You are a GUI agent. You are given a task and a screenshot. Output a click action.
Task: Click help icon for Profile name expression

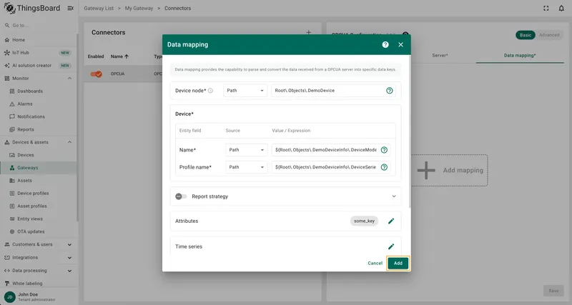(x=384, y=167)
